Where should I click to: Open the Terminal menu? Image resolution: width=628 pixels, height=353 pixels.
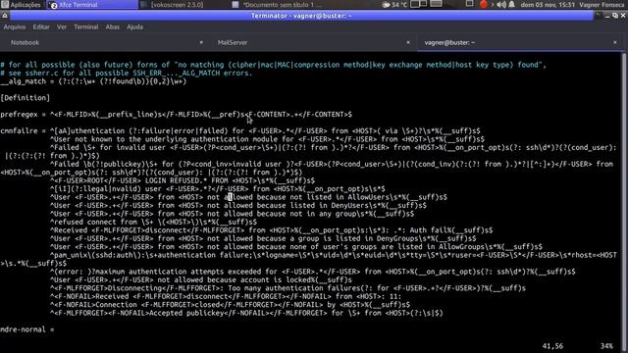(x=85, y=26)
